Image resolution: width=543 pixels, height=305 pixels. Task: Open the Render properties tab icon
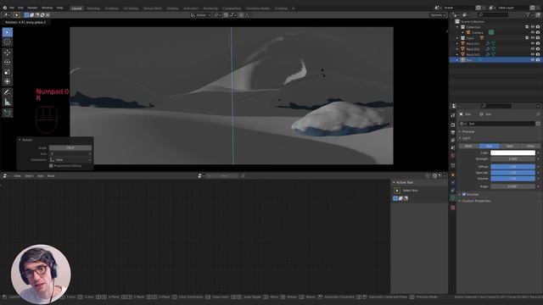452,125
